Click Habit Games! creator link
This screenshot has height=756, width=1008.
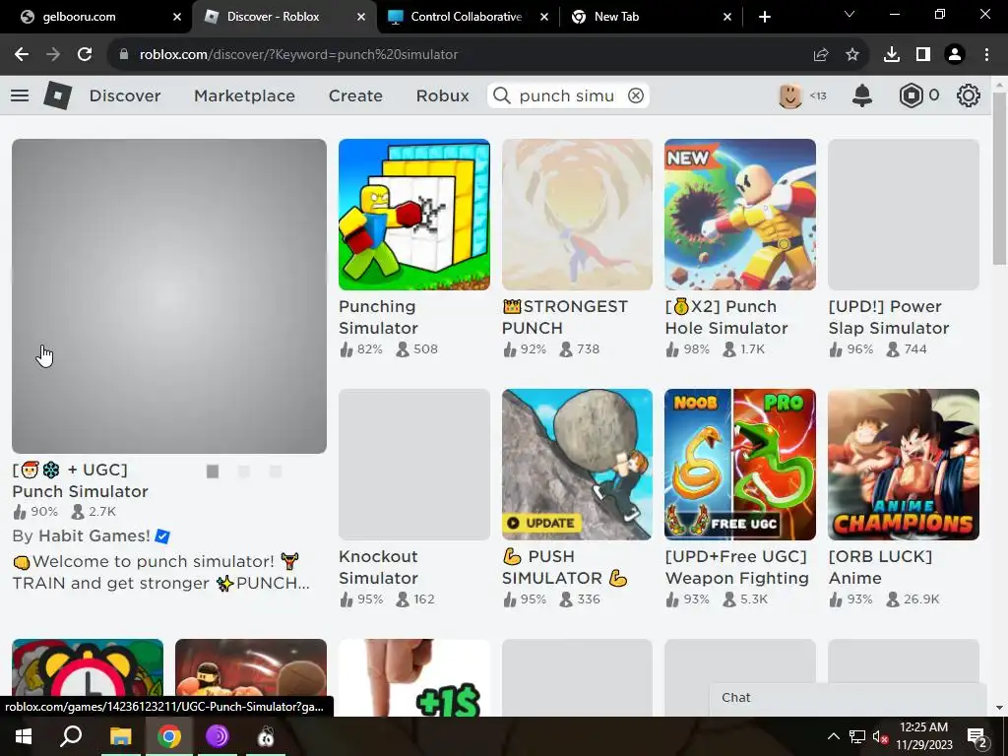click(94, 535)
